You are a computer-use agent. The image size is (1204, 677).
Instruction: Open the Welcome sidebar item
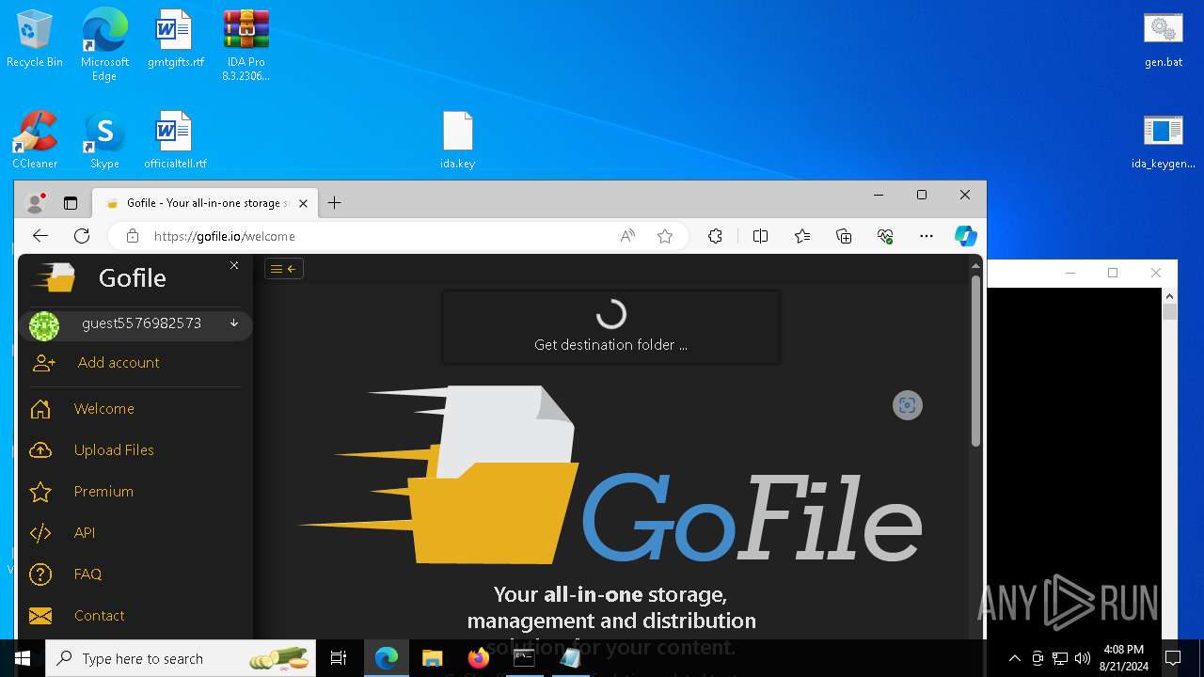point(135,409)
